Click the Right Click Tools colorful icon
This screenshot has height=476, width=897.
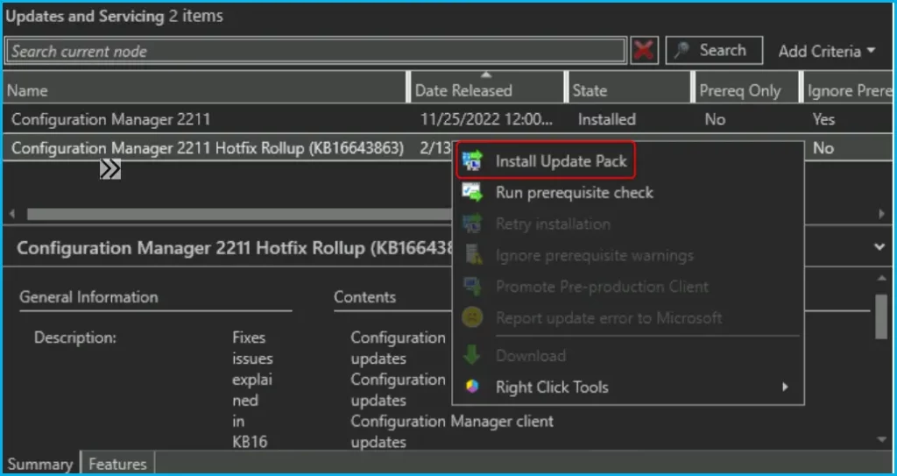[x=472, y=387]
